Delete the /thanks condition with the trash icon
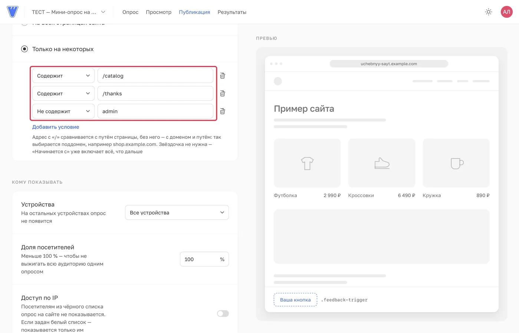The width and height of the screenshot is (519, 333). coord(223,93)
